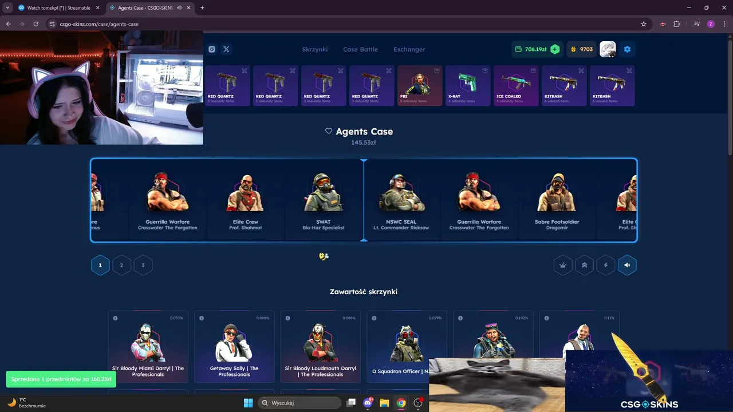Click the green plus to add funds
Image resolution: width=733 pixels, height=412 pixels.
[x=555, y=49]
